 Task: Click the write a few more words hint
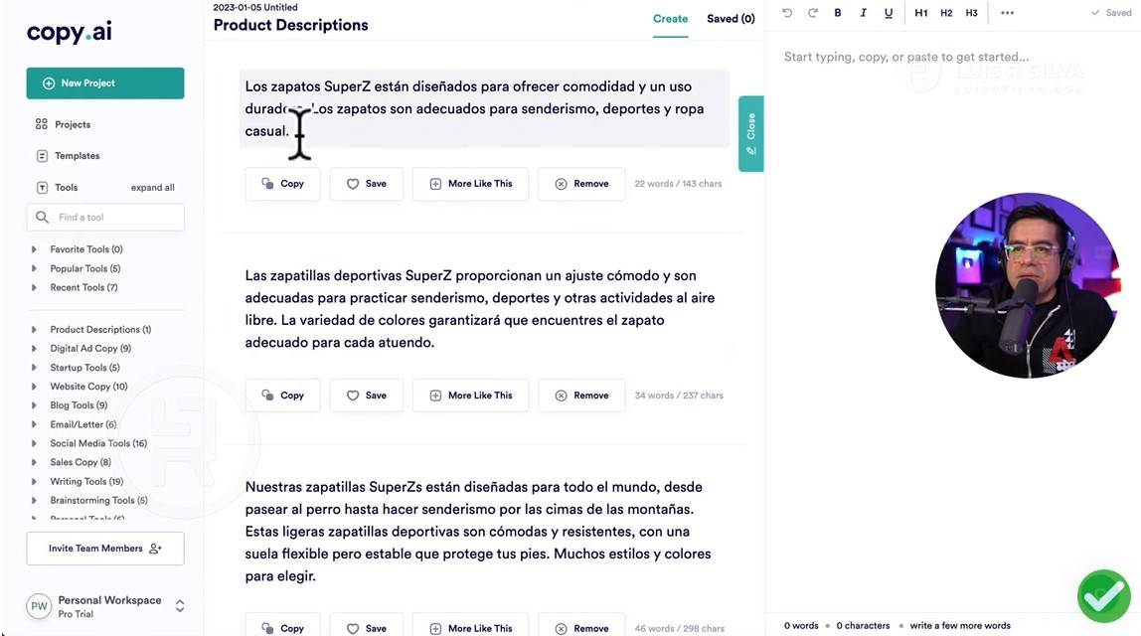960,626
